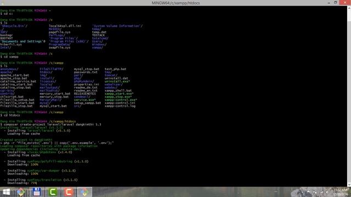The width and height of the screenshot is (351, 197).
Task: Click the system tray volume icon
Action: tap(327, 192)
